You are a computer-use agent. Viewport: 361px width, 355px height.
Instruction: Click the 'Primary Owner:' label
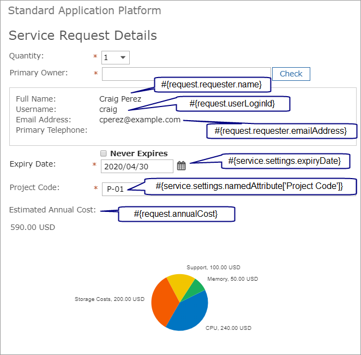pos(39,73)
